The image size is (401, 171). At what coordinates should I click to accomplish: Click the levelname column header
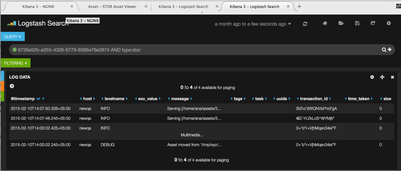114,99
